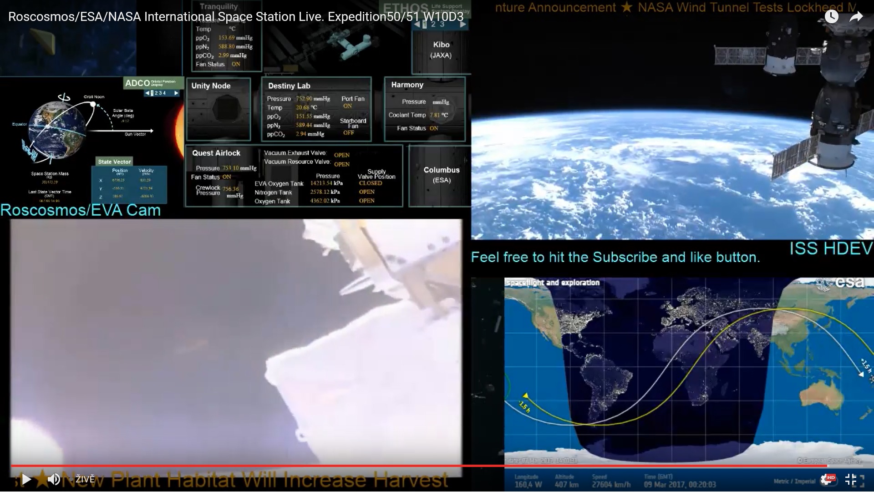Click the ADCO previous page arrow

tap(147, 93)
